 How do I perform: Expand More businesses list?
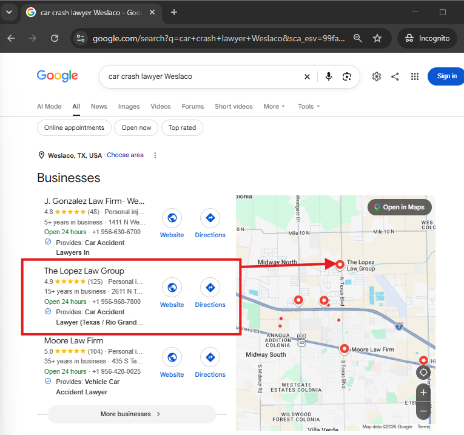pyautogui.click(x=132, y=414)
